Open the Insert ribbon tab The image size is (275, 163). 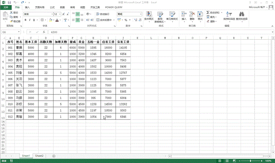(x=27, y=7)
